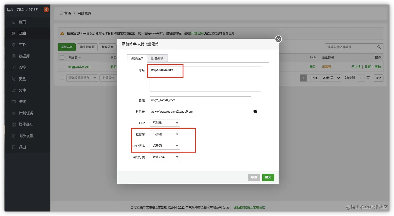Toggle the select-all checkbox in table header
Image resolution: width=394 pixels, height=216 pixels.
tap(62, 58)
